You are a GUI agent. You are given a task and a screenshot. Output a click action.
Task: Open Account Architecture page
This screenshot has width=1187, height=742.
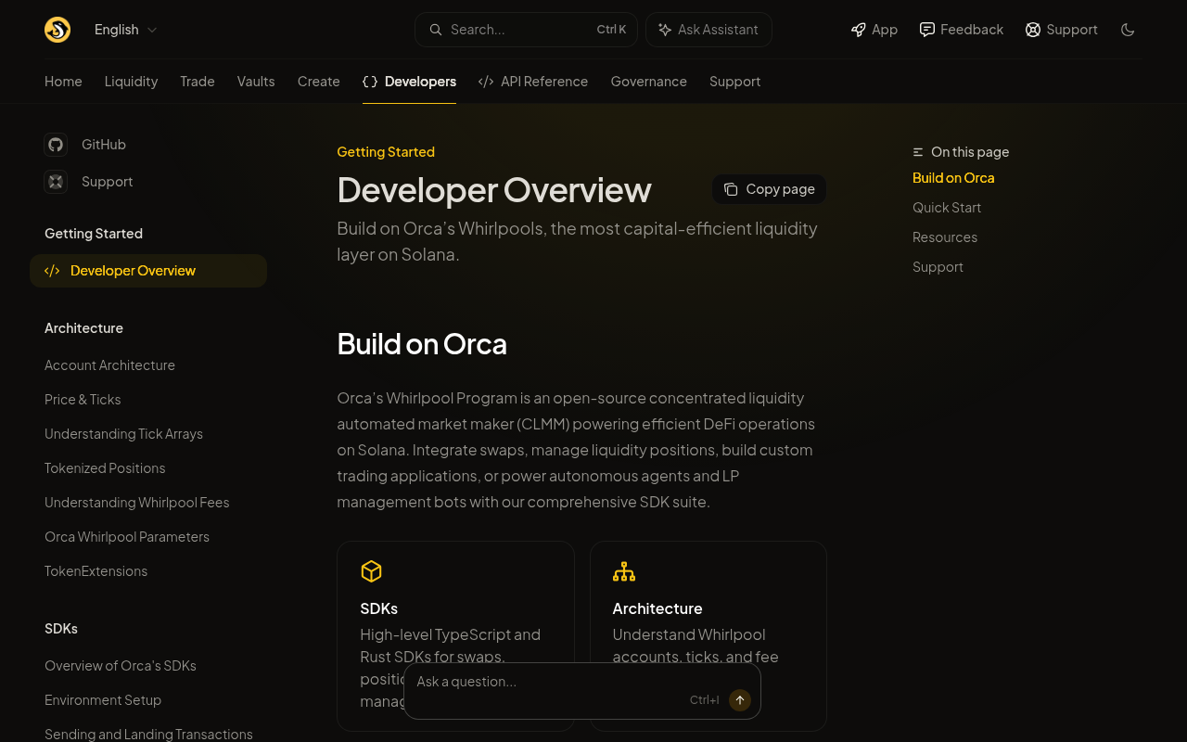pos(109,365)
